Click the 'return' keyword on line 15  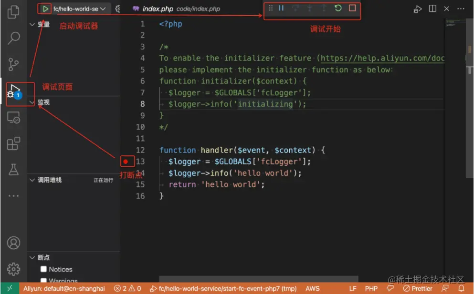(182, 184)
